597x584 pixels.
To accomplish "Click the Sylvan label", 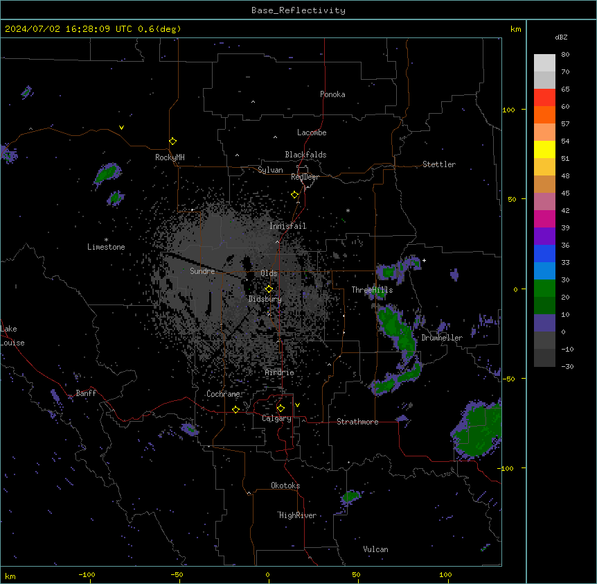I will (x=270, y=170).
